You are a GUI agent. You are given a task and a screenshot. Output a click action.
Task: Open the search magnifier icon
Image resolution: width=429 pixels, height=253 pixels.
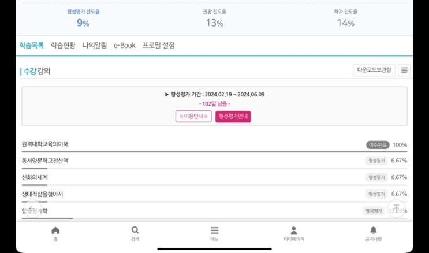click(x=135, y=230)
